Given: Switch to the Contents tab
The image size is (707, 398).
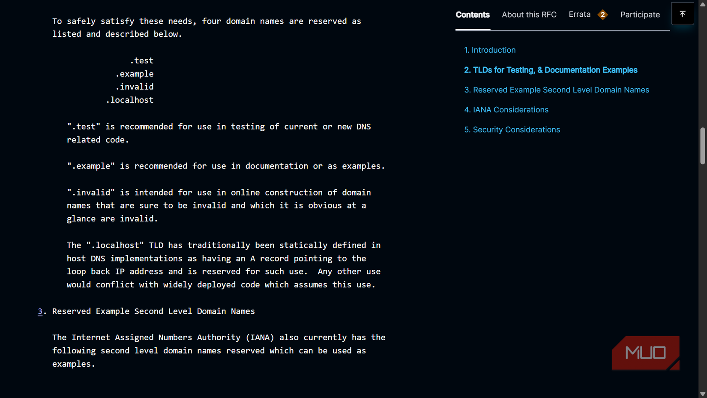Looking at the screenshot, I should 473,15.
